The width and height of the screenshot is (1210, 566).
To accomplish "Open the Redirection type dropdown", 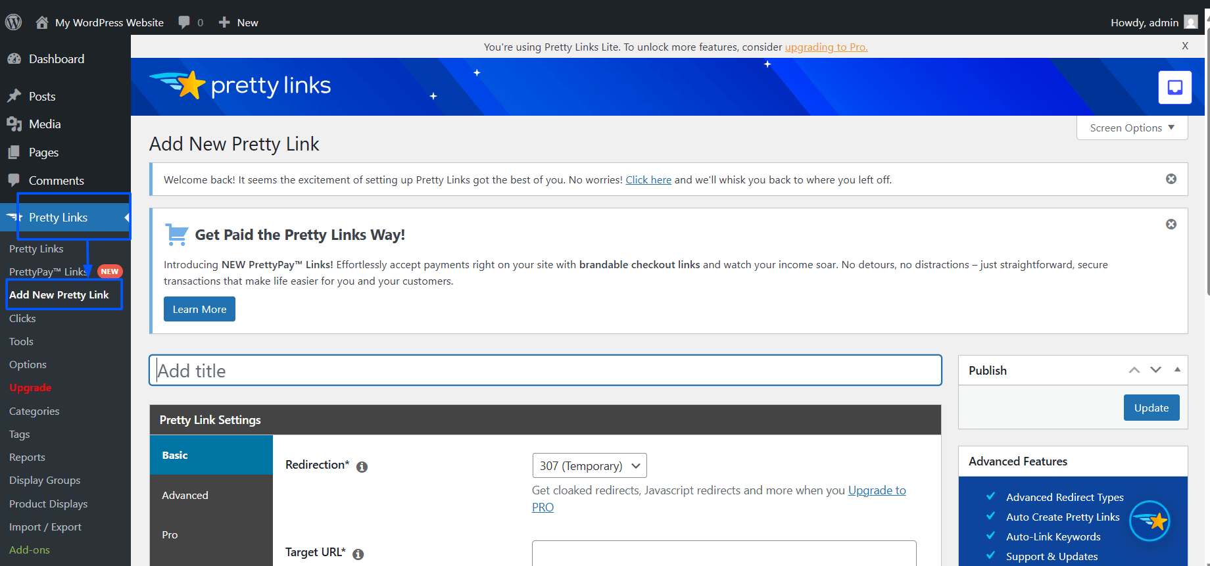I will [589, 465].
